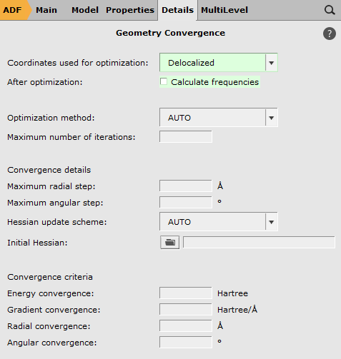The image size is (341, 359).
Task: Open Optimization method dropdown
Action: pyautogui.click(x=219, y=118)
